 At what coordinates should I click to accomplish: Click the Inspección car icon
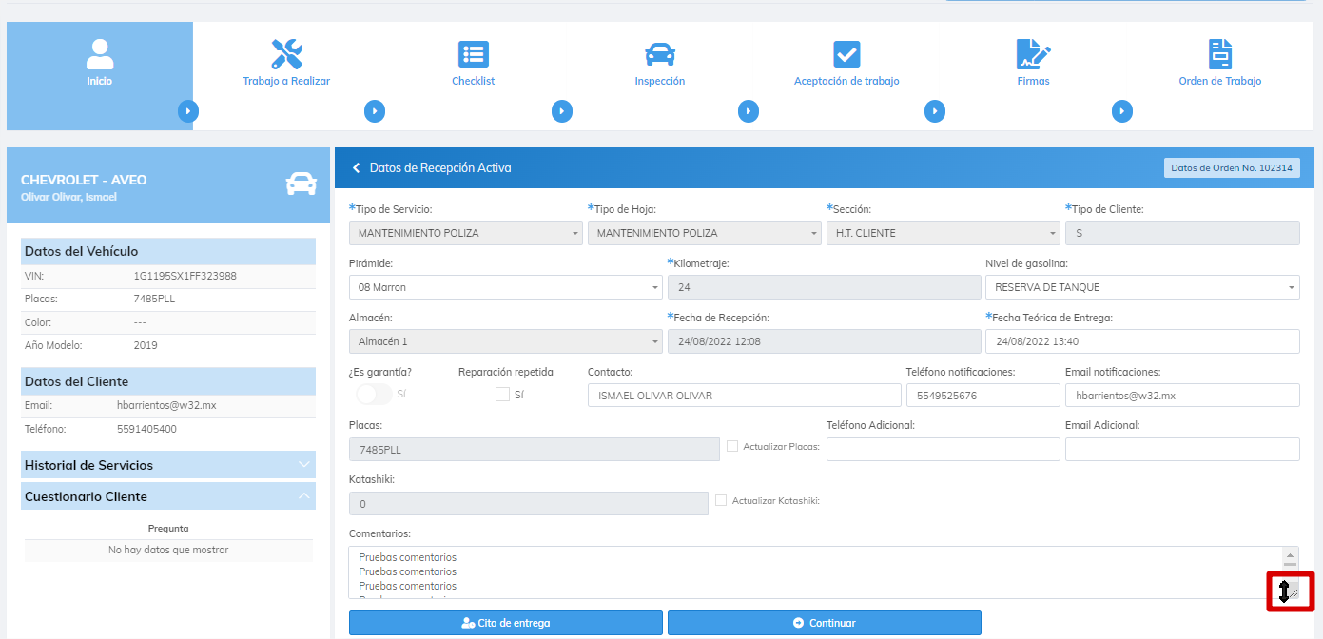pyautogui.click(x=659, y=54)
